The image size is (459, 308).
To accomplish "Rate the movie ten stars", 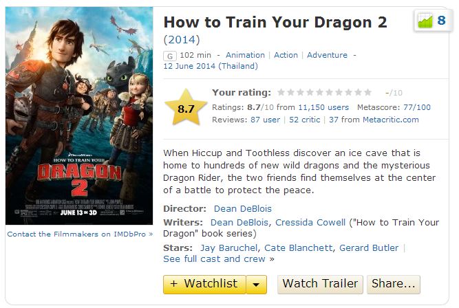I will pos(367,93).
